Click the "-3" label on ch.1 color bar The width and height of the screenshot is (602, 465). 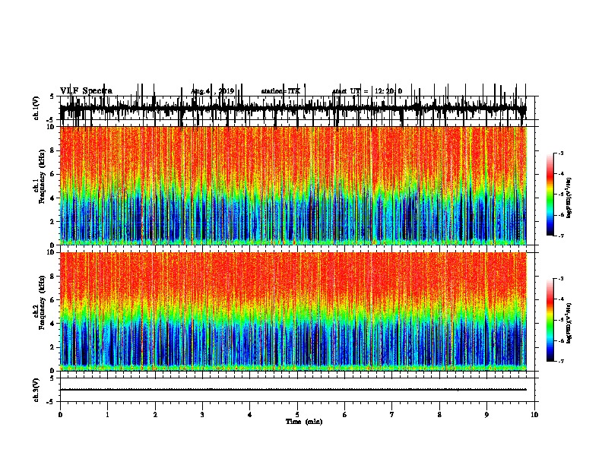[561, 153]
